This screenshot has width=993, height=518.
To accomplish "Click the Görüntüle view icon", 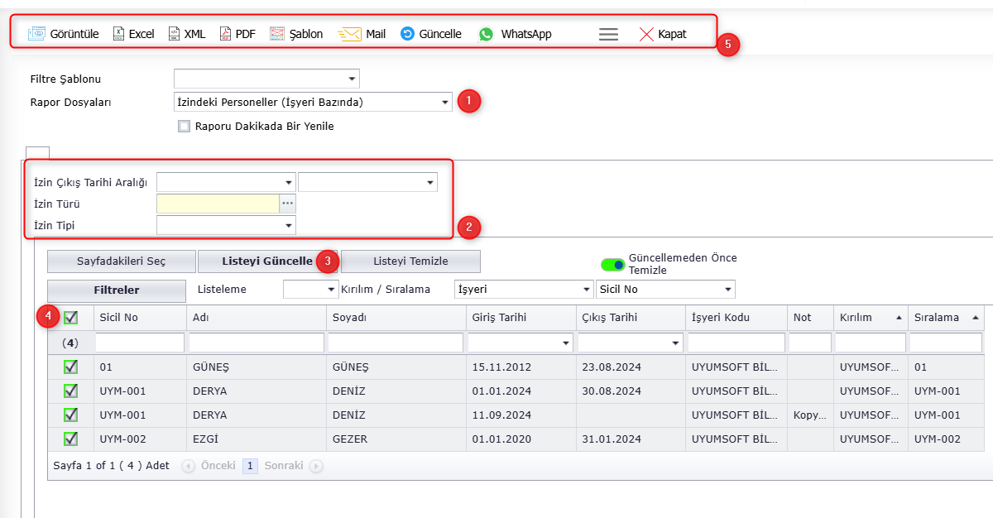I will click(x=37, y=34).
